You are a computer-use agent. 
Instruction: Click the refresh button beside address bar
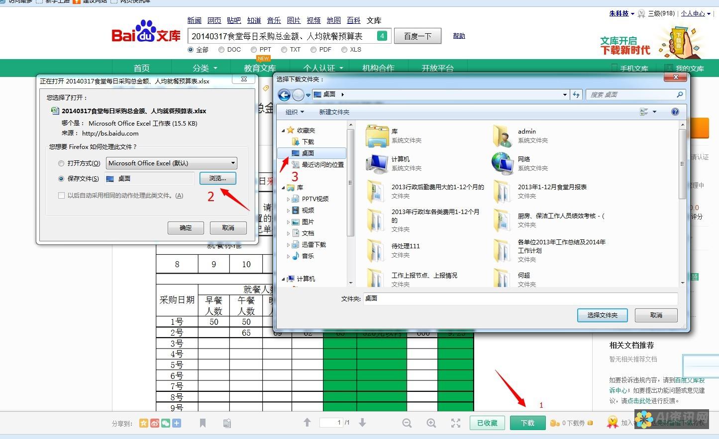576,94
